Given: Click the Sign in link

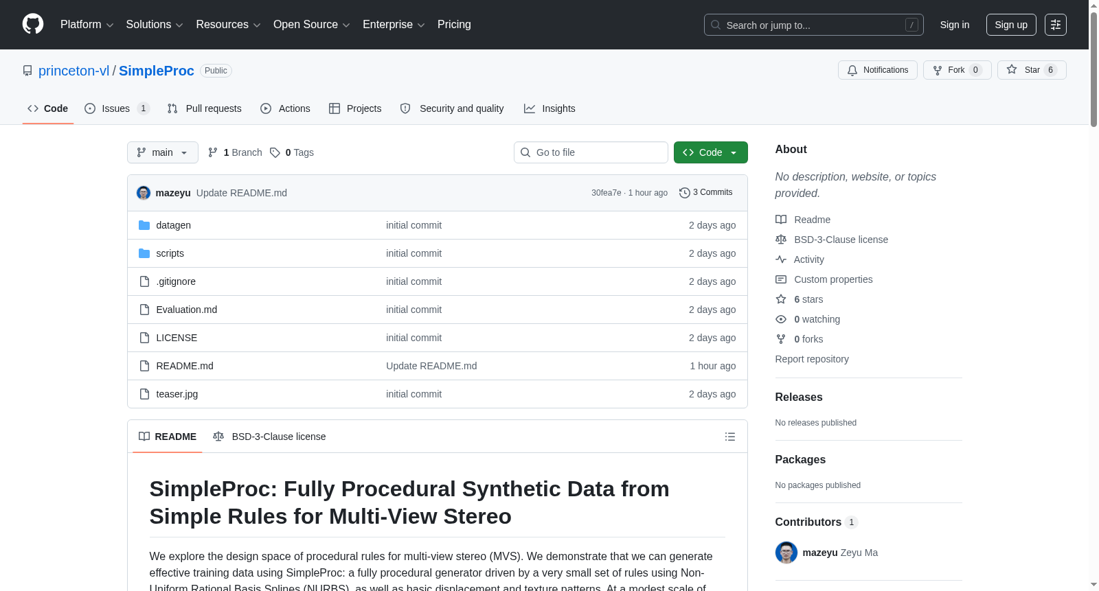Looking at the screenshot, I should (x=955, y=25).
